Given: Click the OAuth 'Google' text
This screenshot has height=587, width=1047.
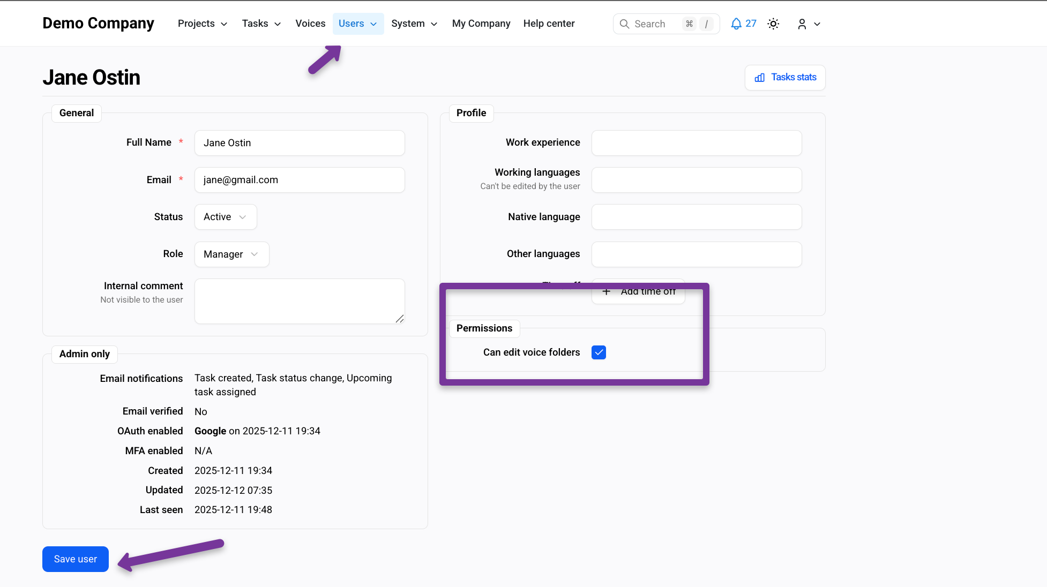Looking at the screenshot, I should coord(210,431).
